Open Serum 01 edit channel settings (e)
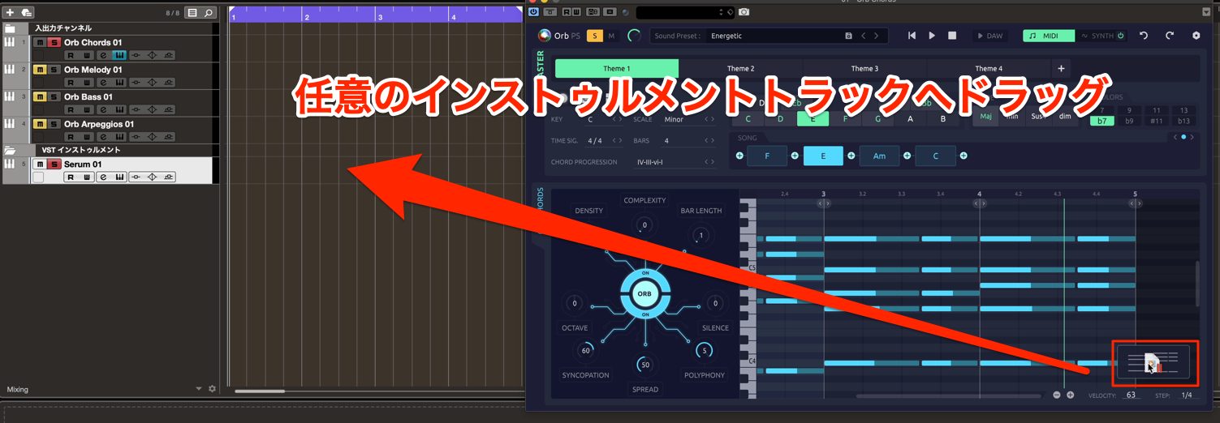This screenshot has height=423, width=1220. pos(104,177)
